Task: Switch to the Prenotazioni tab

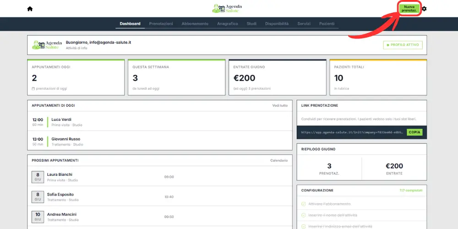Action: 161,24
